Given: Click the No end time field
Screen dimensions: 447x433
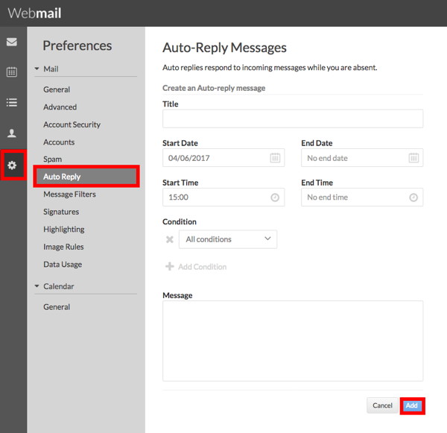Looking at the screenshot, I should (x=362, y=197).
